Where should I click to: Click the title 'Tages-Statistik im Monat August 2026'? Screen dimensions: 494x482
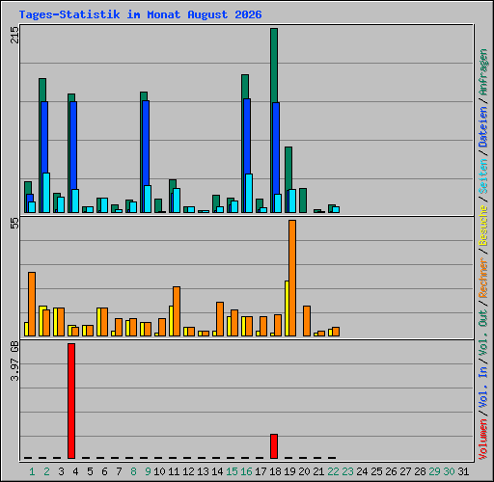(x=140, y=14)
